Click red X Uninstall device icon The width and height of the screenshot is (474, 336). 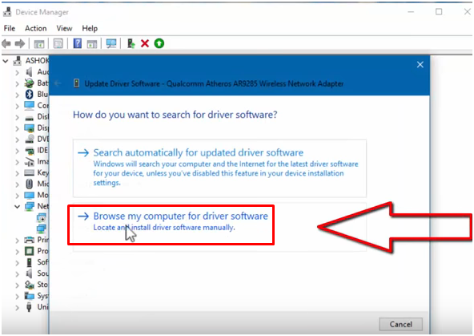click(145, 43)
